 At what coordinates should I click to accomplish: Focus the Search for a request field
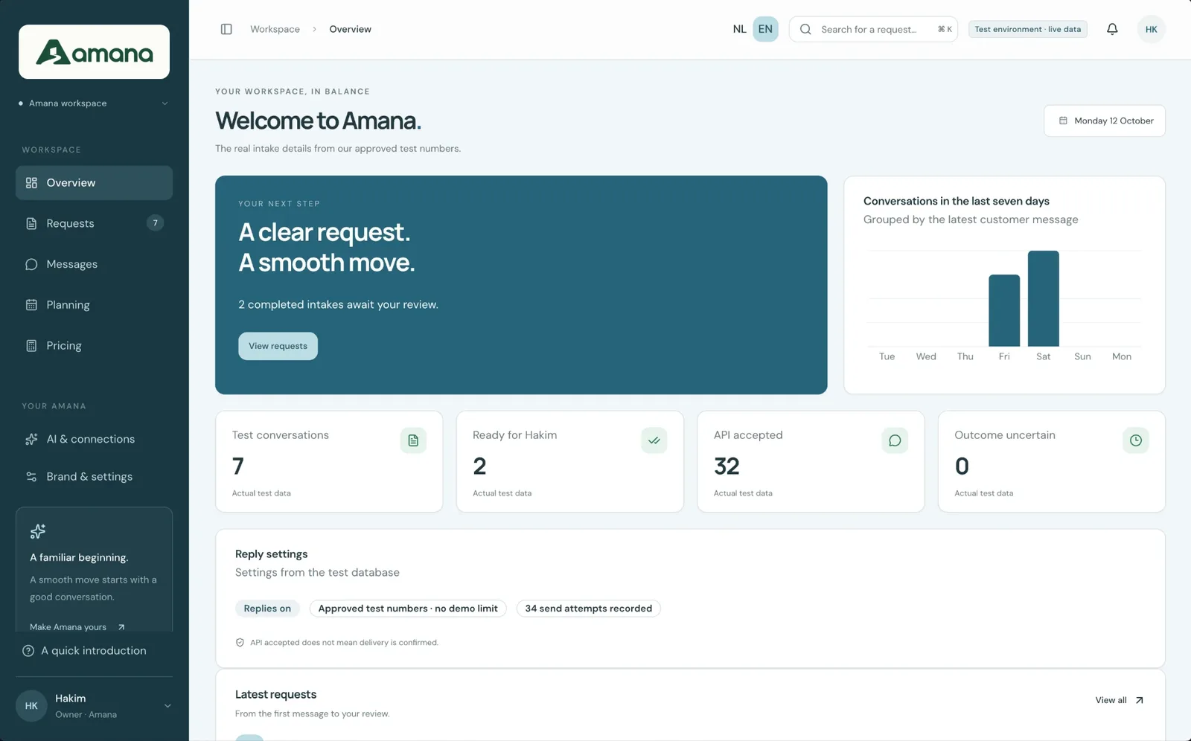873,29
